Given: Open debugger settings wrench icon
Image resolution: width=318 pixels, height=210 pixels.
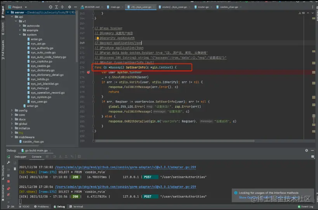Looking at the screenshot, I should pos(8,162).
